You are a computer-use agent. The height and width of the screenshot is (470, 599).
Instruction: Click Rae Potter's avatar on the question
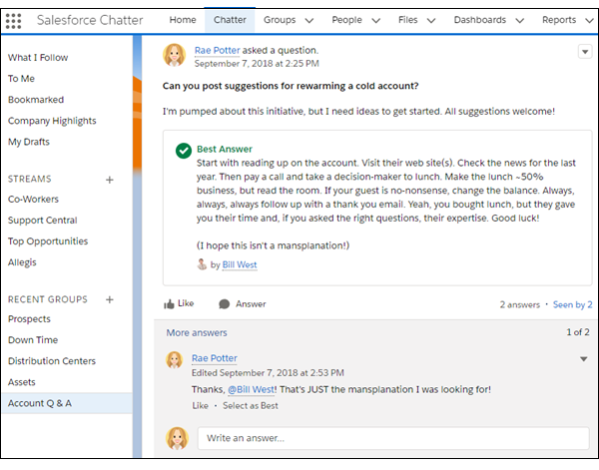click(174, 55)
